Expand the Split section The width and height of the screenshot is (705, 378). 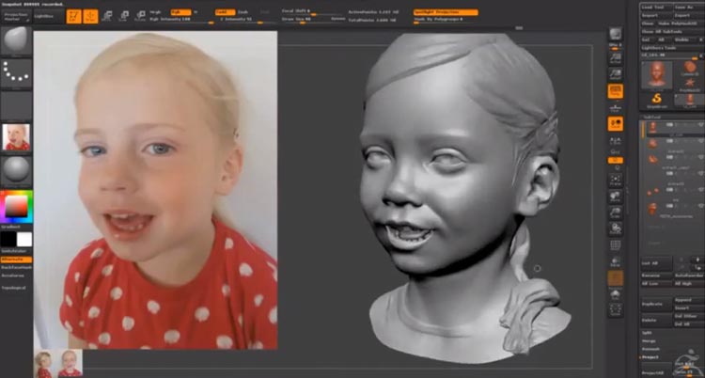point(648,333)
